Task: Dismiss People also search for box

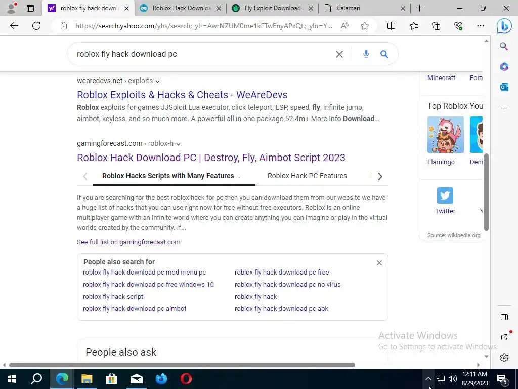Action: point(379,263)
